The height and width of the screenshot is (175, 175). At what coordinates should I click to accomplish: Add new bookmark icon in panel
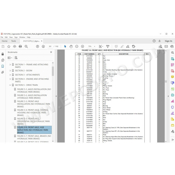point(16,58)
